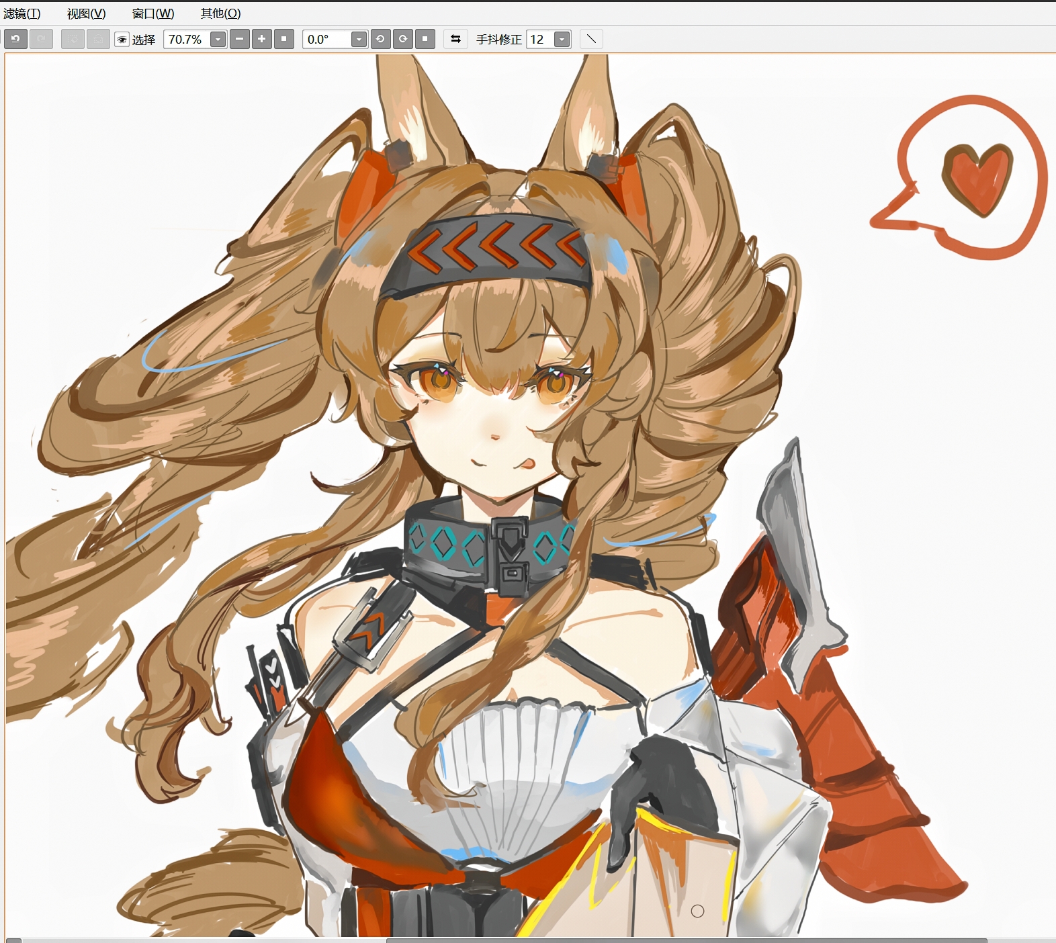Click the invert selection icon
The image size is (1056, 943).
[98, 39]
